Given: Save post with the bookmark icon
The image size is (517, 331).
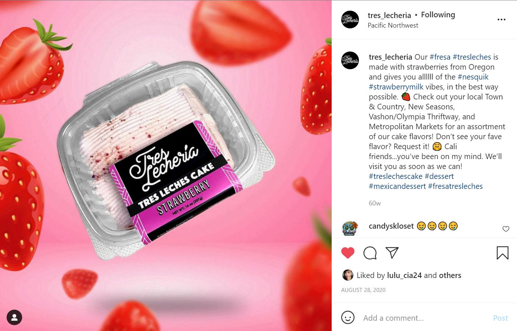Looking at the screenshot, I should pyautogui.click(x=502, y=253).
